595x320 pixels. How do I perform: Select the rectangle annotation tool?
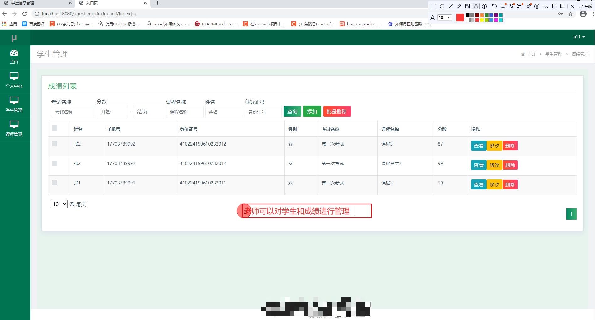[x=434, y=6]
